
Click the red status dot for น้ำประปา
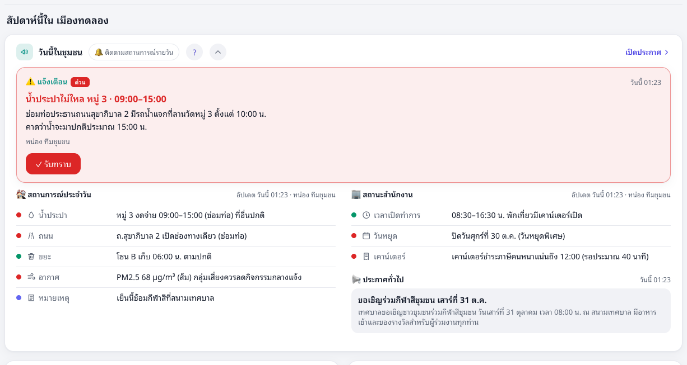[18, 215]
